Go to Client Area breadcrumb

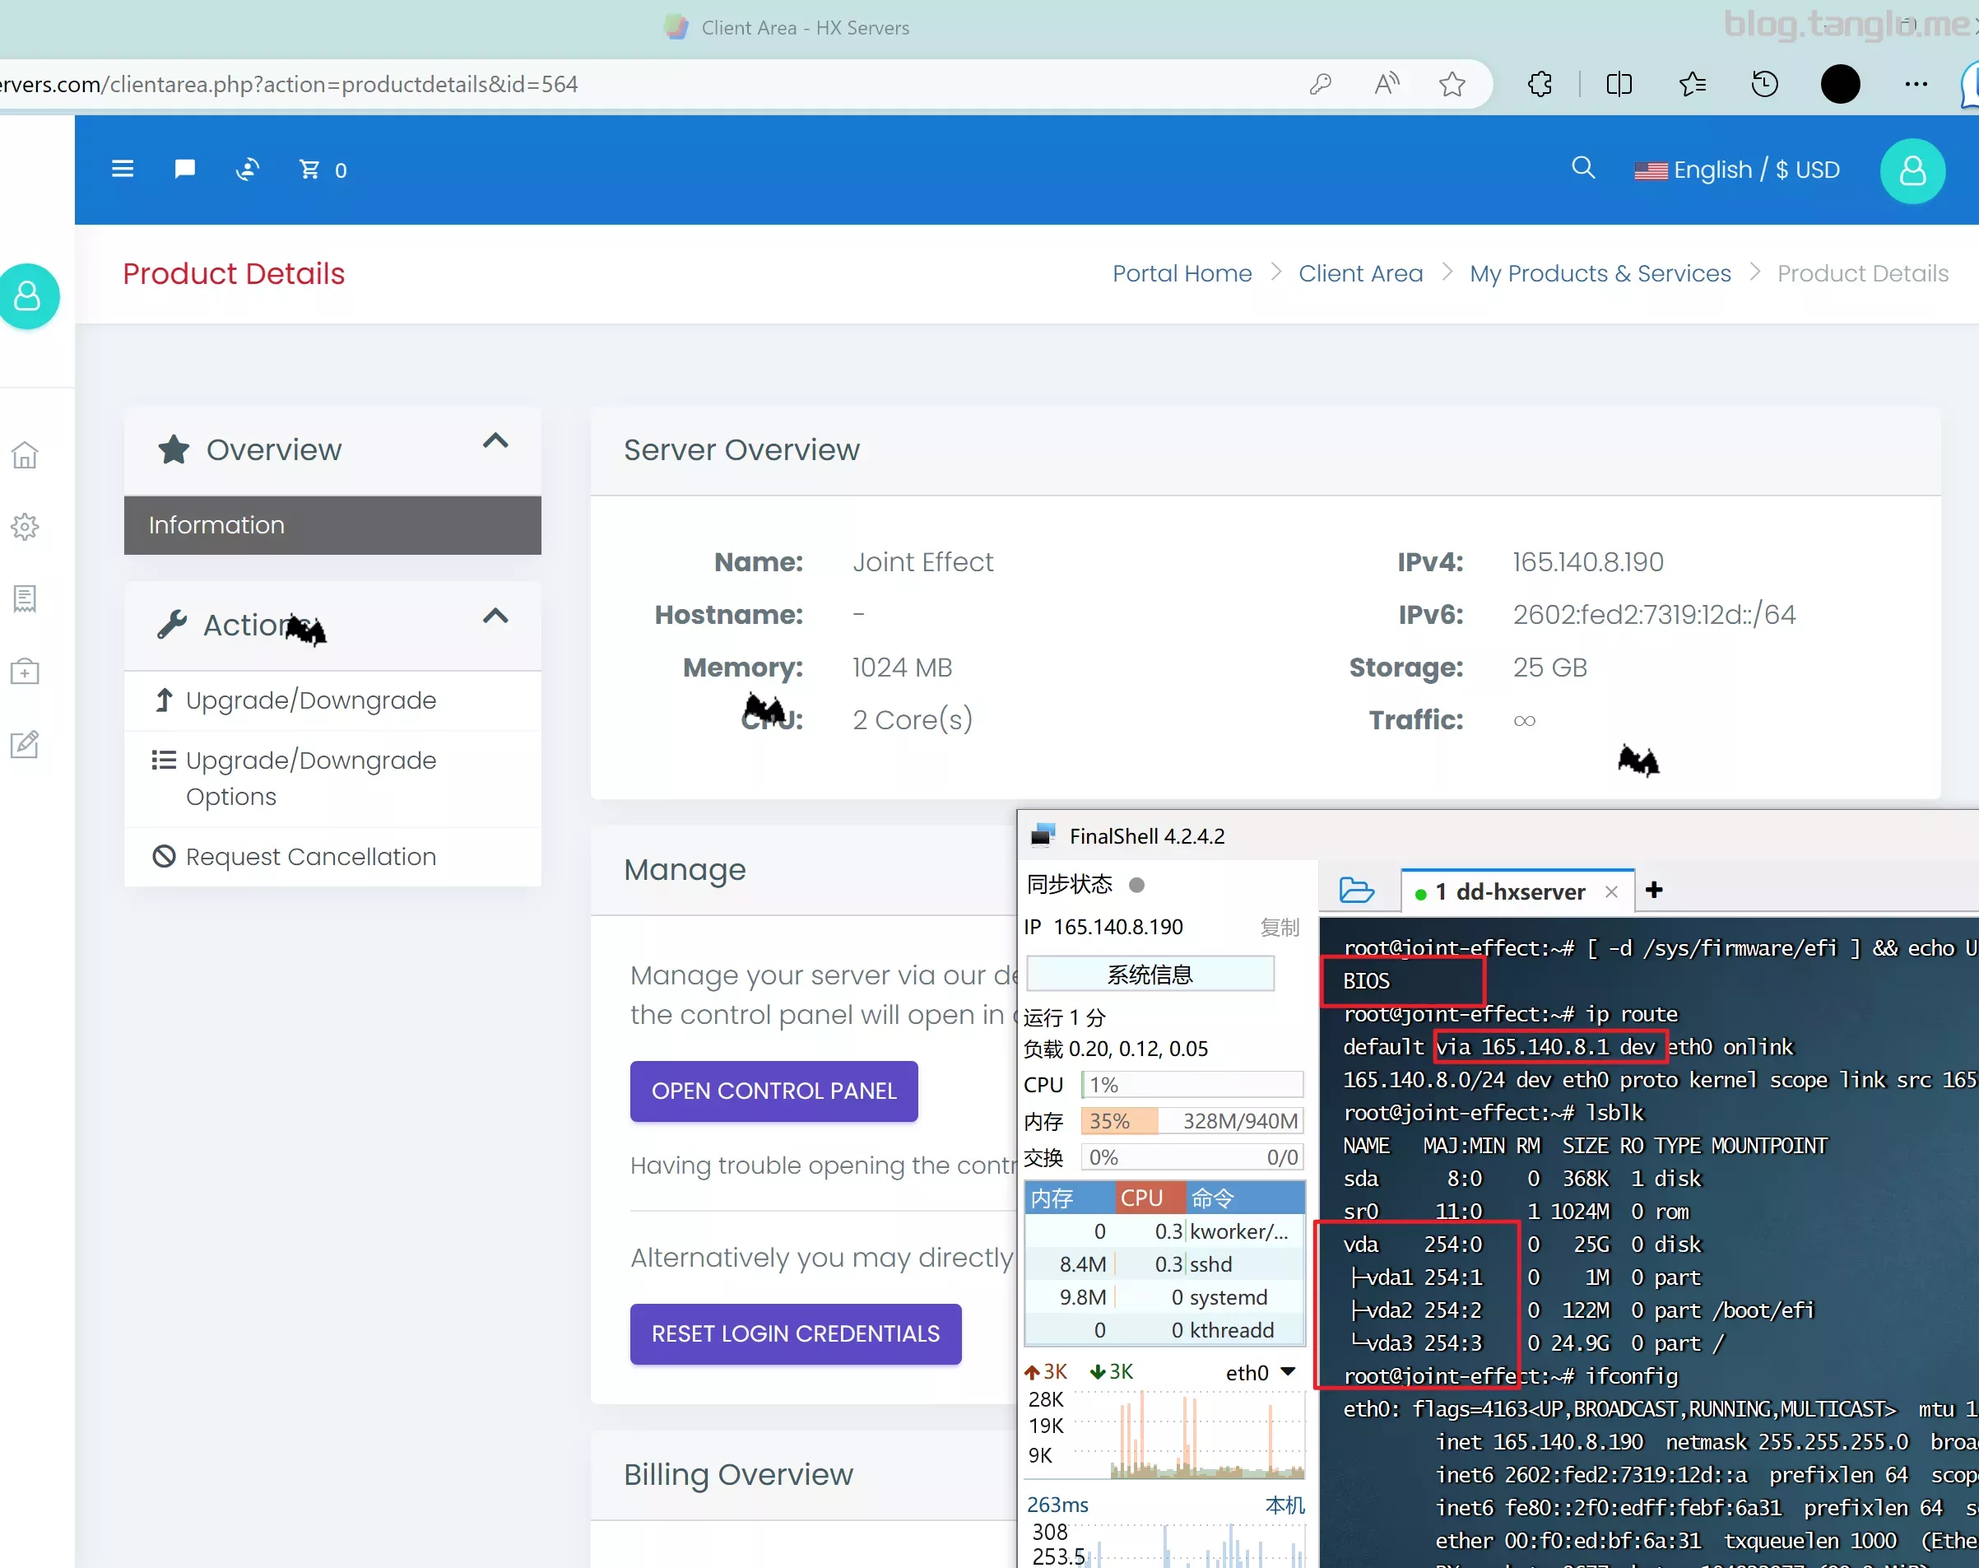1360,273
